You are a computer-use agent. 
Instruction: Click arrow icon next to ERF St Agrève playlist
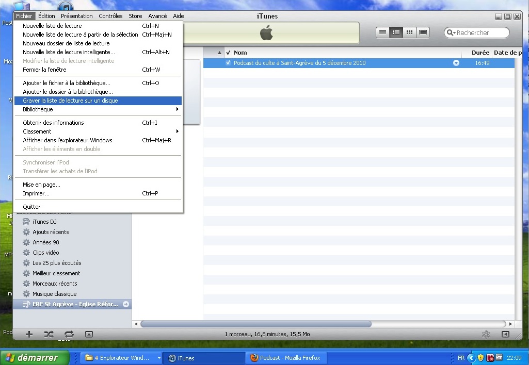click(x=126, y=304)
